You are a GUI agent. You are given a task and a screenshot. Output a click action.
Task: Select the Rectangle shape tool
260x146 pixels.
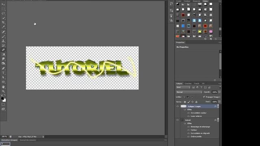pos(3,82)
